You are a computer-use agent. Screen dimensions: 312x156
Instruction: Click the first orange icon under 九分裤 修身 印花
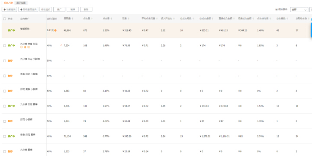(22, 47)
